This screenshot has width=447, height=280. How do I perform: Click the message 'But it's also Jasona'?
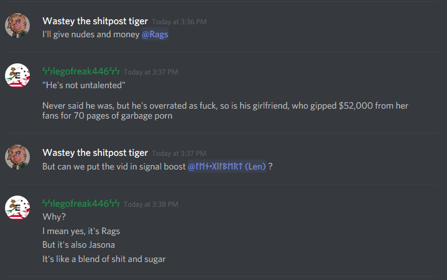tap(79, 245)
